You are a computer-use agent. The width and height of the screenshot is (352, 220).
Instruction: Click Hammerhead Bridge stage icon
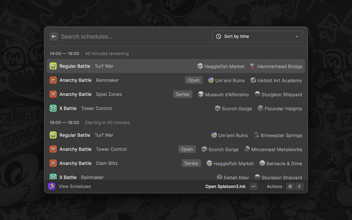click(x=253, y=66)
